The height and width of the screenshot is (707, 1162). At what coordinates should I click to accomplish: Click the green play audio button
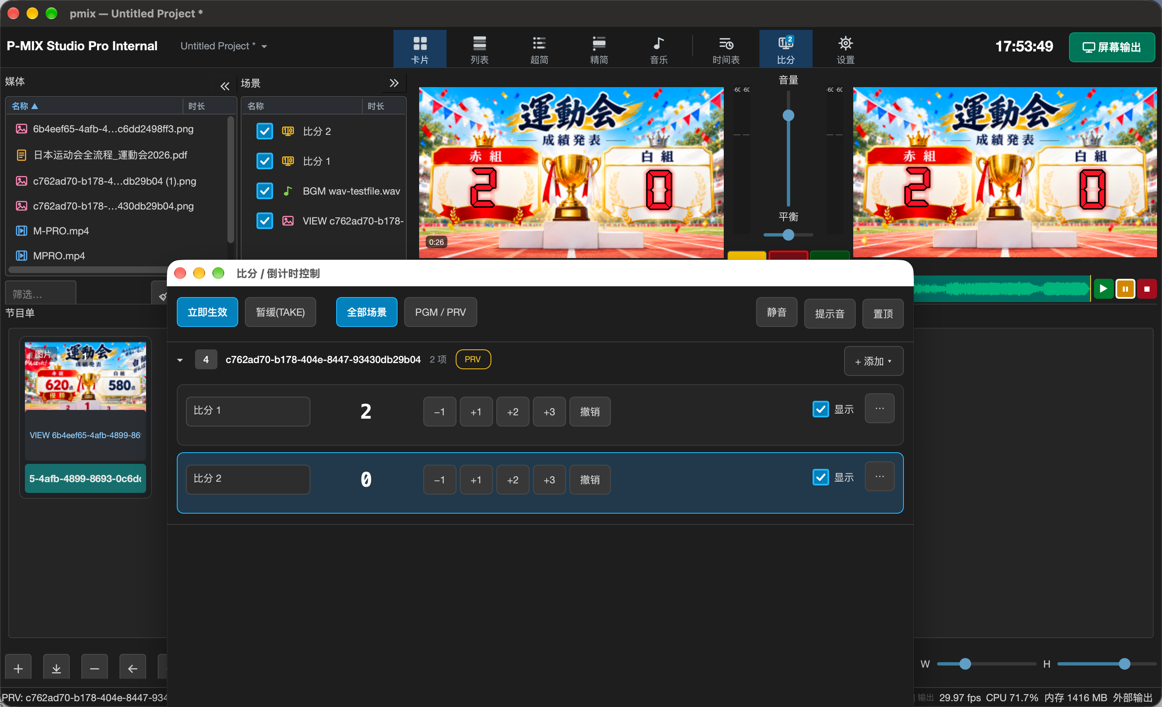pyautogui.click(x=1103, y=288)
